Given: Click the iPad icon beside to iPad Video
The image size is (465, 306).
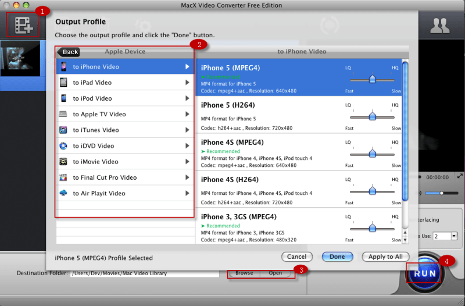Looking at the screenshot, I should [x=63, y=82].
